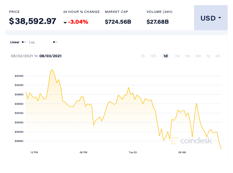Reselect the active 1d range
This screenshot has width=233, height=173.
tap(166, 56)
